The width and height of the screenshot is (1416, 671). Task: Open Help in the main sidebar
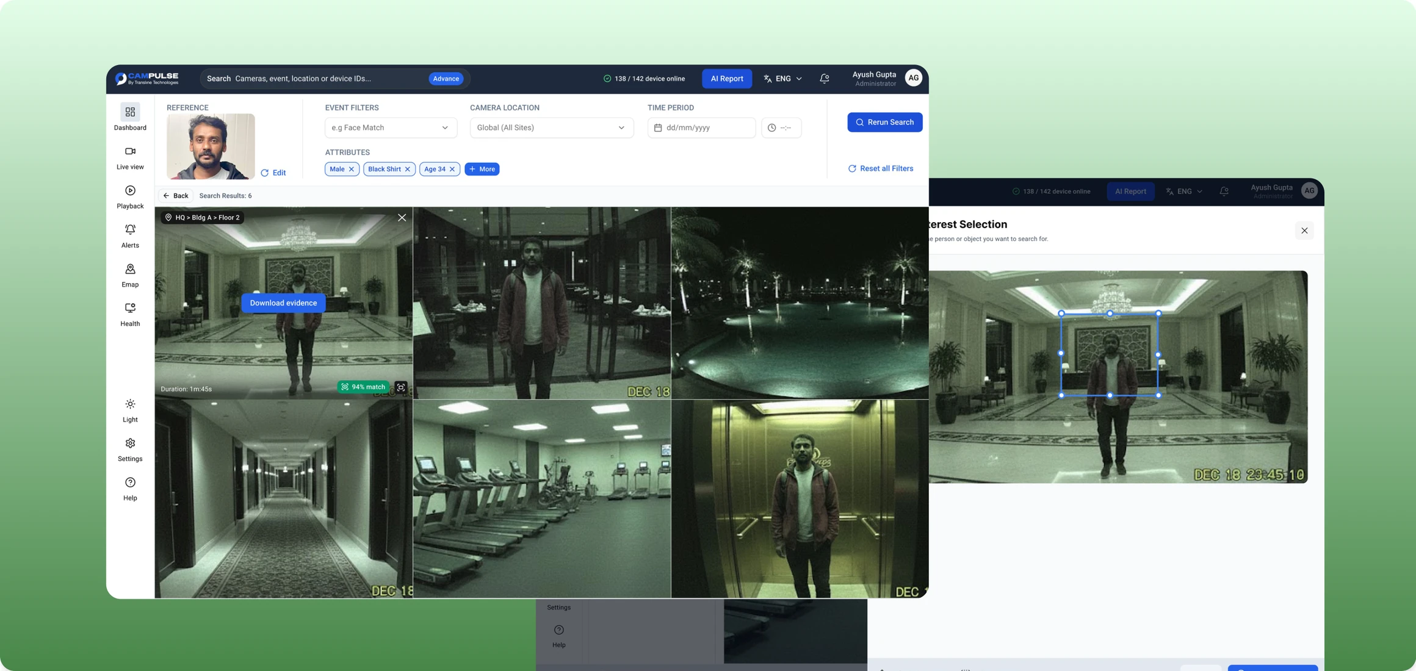click(x=130, y=489)
